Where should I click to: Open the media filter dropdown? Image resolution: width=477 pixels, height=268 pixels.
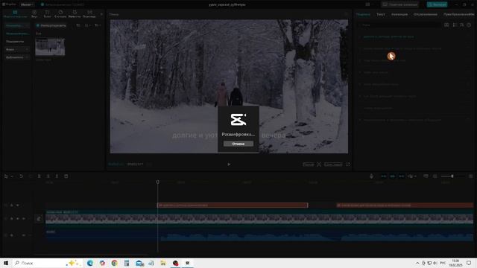coord(98,25)
